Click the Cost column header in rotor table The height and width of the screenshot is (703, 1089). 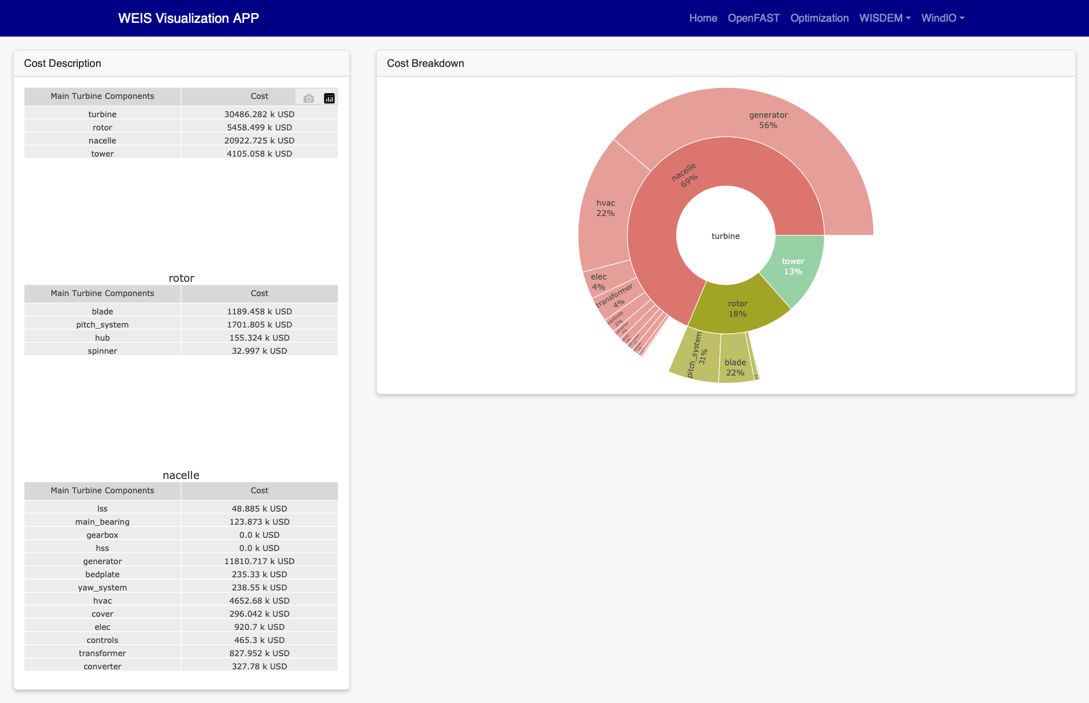pyautogui.click(x=260, y=293)
